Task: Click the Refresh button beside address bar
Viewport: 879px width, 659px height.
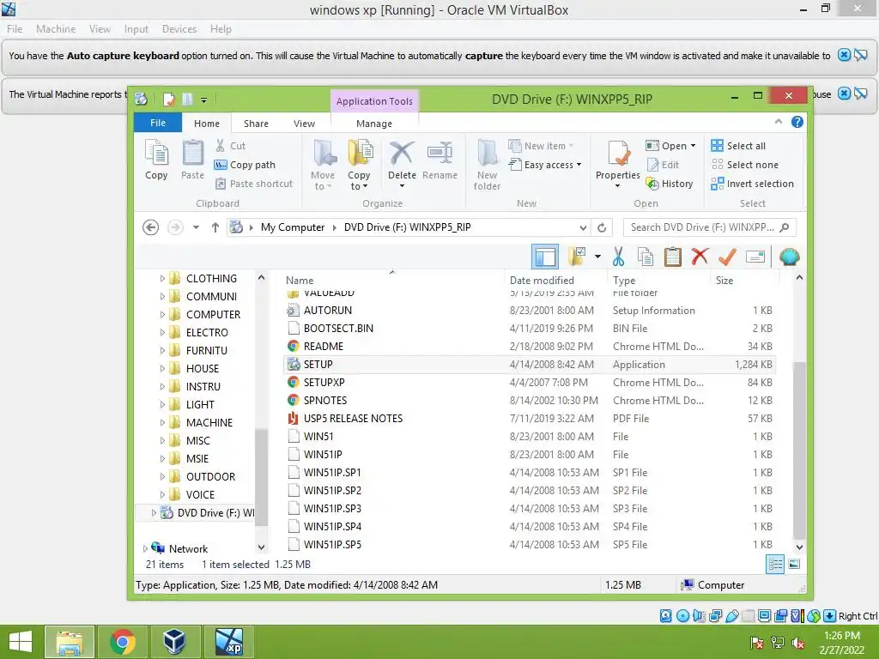Action: 602,227
